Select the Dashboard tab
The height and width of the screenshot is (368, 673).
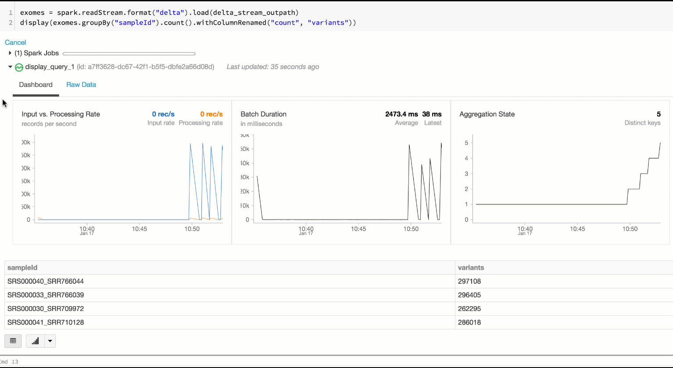(36, 85)
